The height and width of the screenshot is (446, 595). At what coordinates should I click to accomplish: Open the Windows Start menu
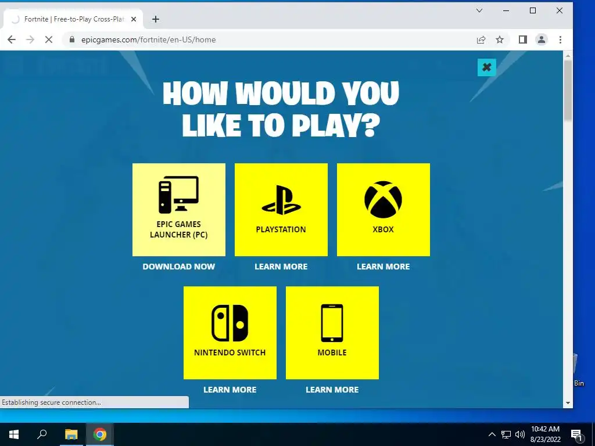pyautogui.click(x=14, y=434)
